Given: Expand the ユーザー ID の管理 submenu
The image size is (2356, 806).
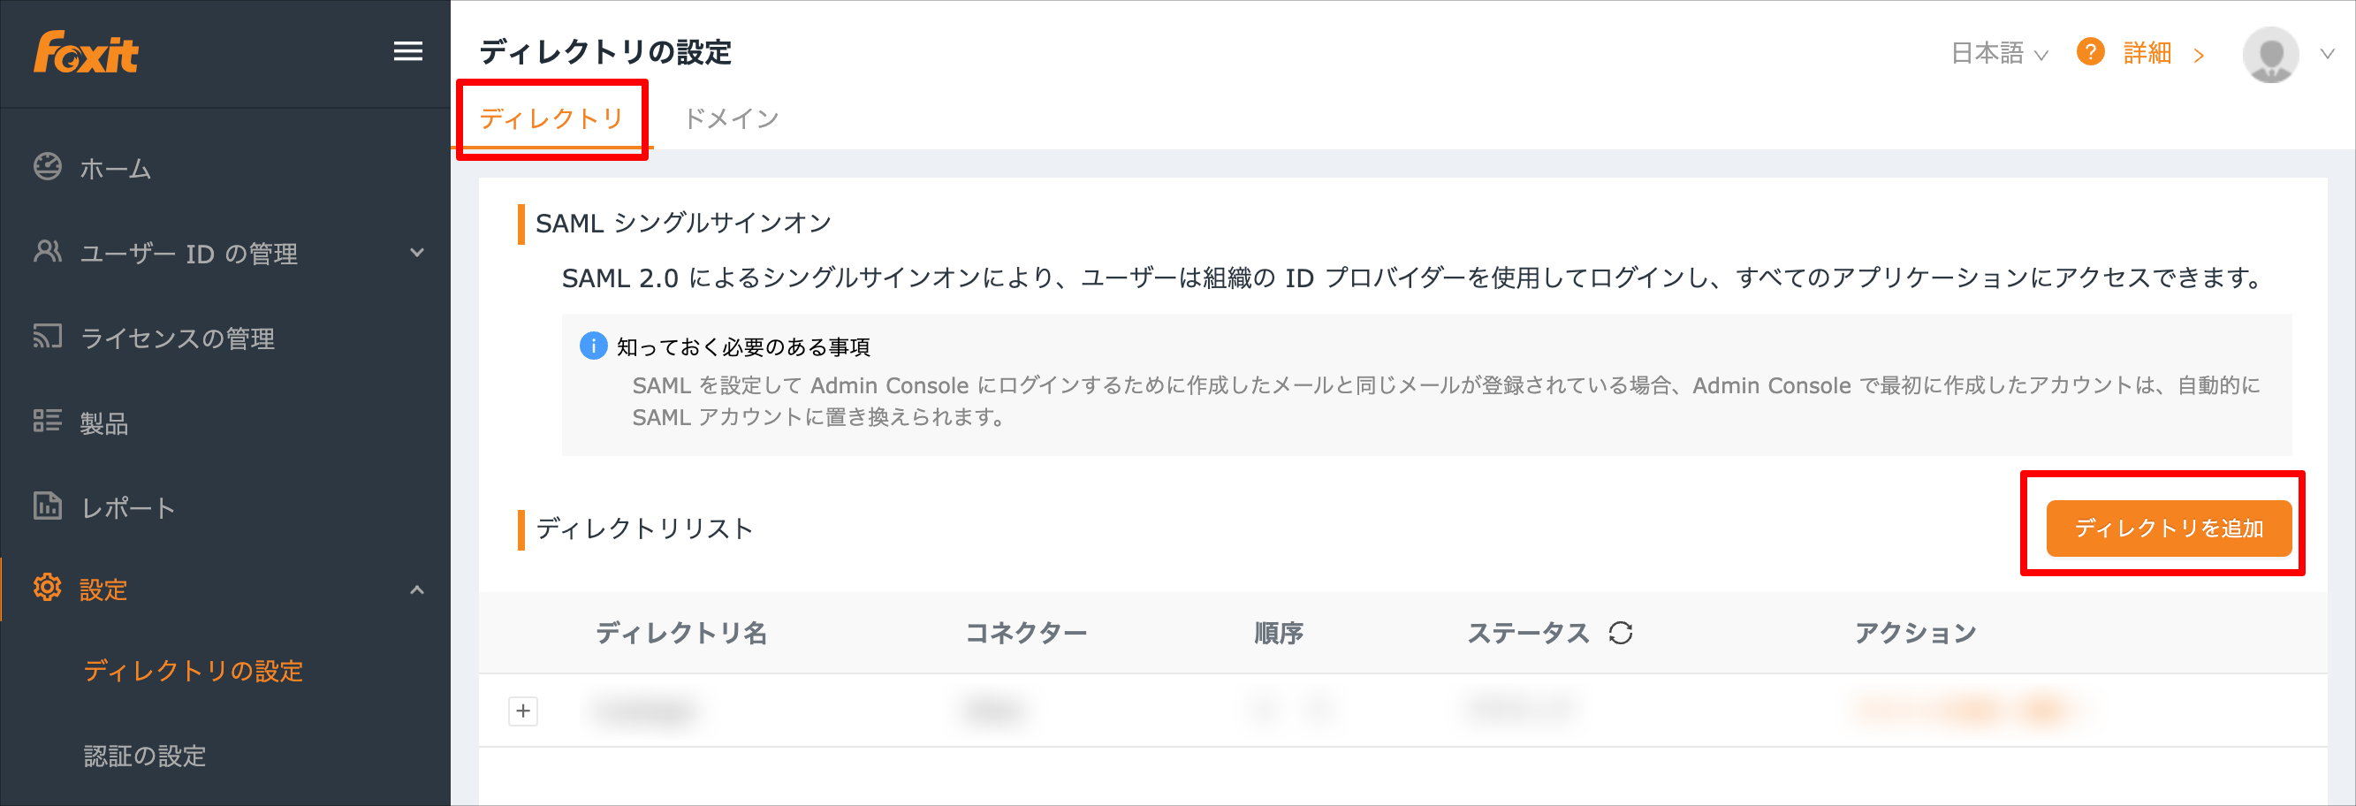Looking at the screenshot, I should [417, 253].
